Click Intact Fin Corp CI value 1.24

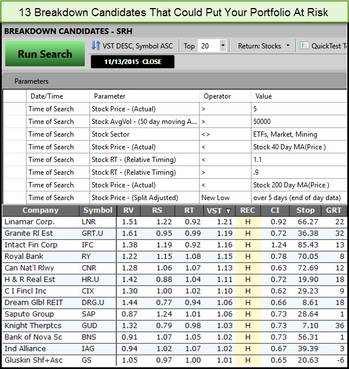click(279, 245)
